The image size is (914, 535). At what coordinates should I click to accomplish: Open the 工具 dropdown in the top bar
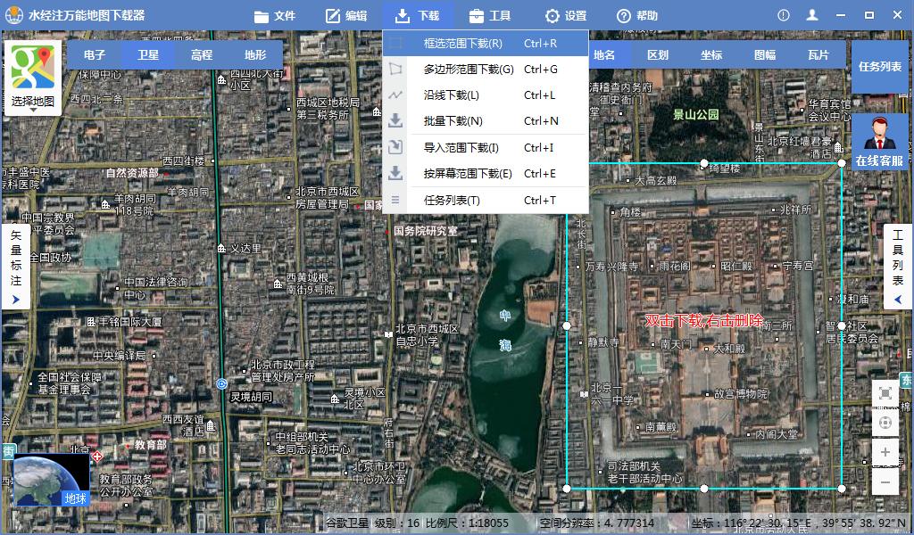(494, 15)
